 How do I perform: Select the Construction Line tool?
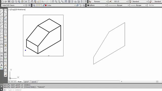2,13
